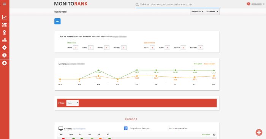Screen dimensions: 266x139
Task: Click the blue three-dots button
Action: 57,21
